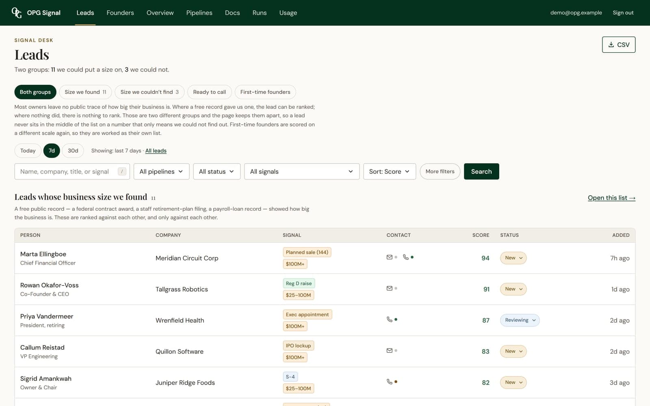This screenshot has height=406, width=650.
Task: Click the Score column header
Action: [x=481, y=235]
